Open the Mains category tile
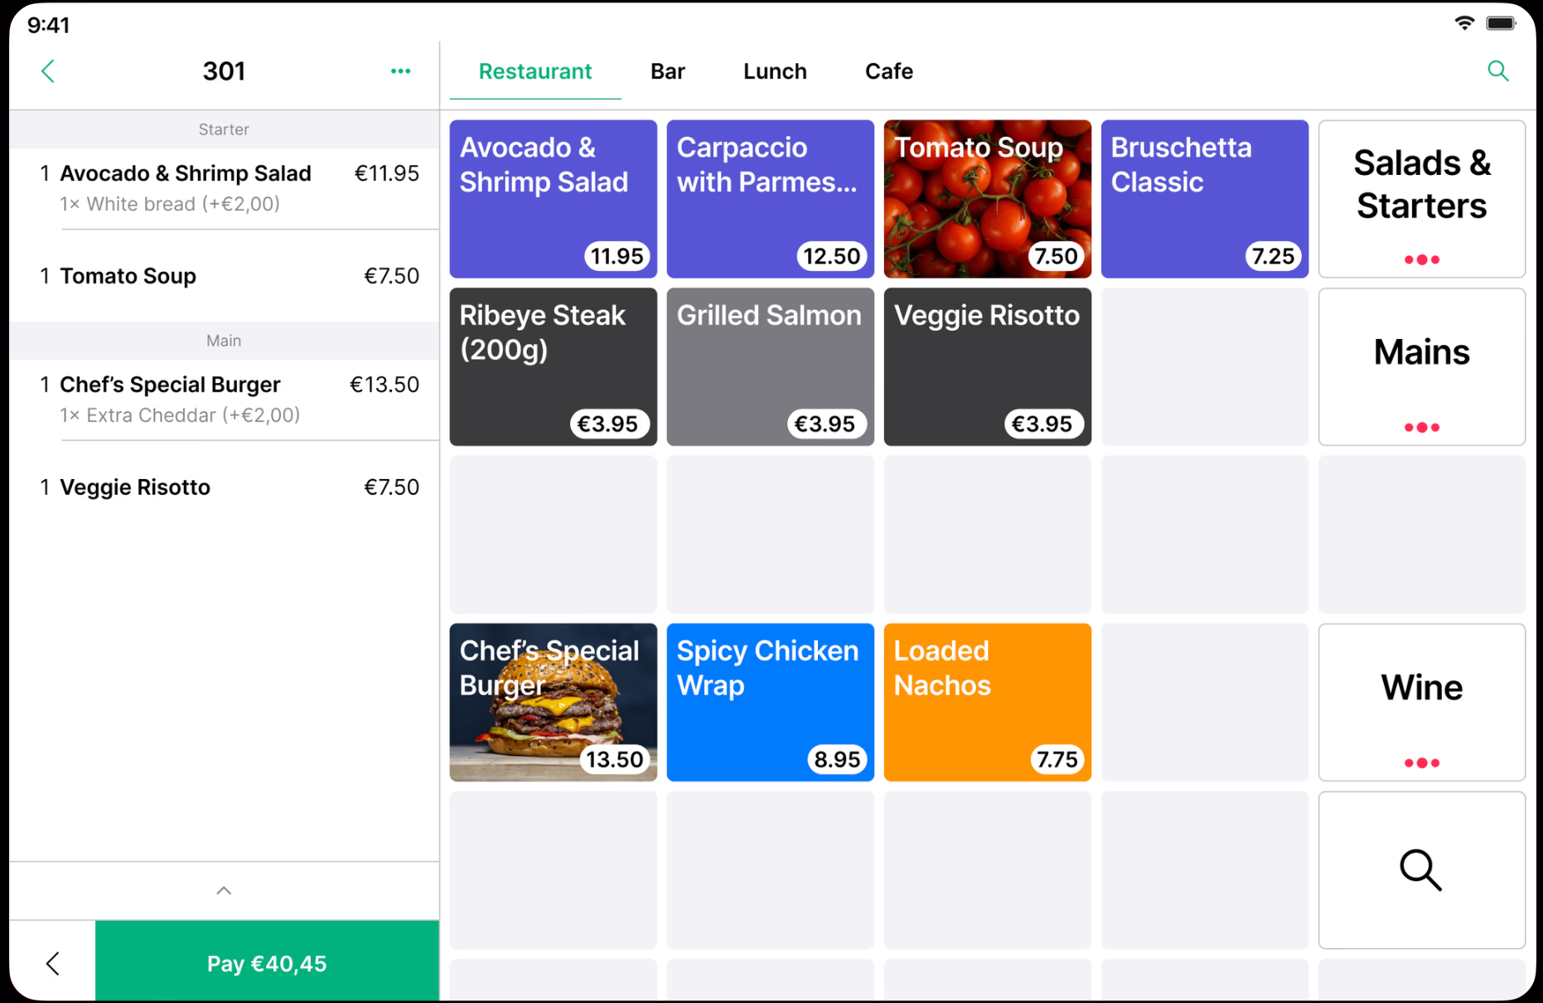1543x1003 pixels. click(1421, 366)
